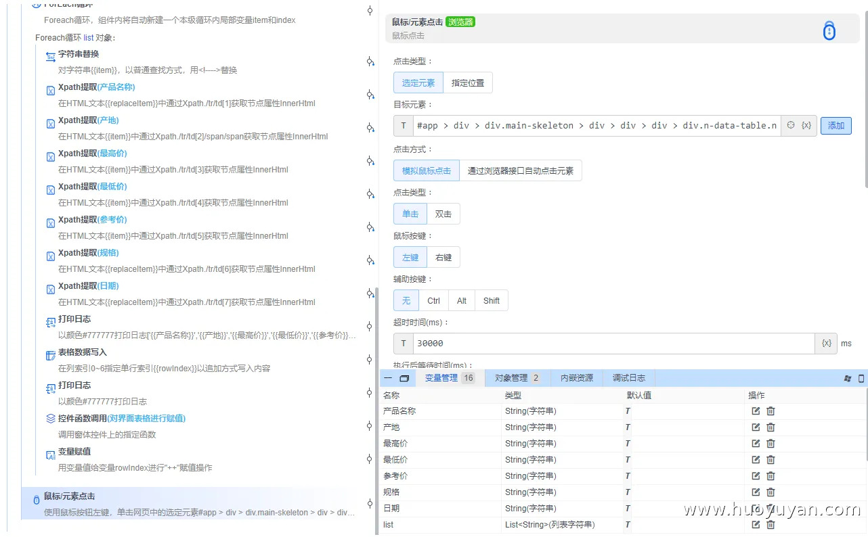Click the Xpath提取(参考价) step icon
868x537 pixels.
(x=51, y=223)
